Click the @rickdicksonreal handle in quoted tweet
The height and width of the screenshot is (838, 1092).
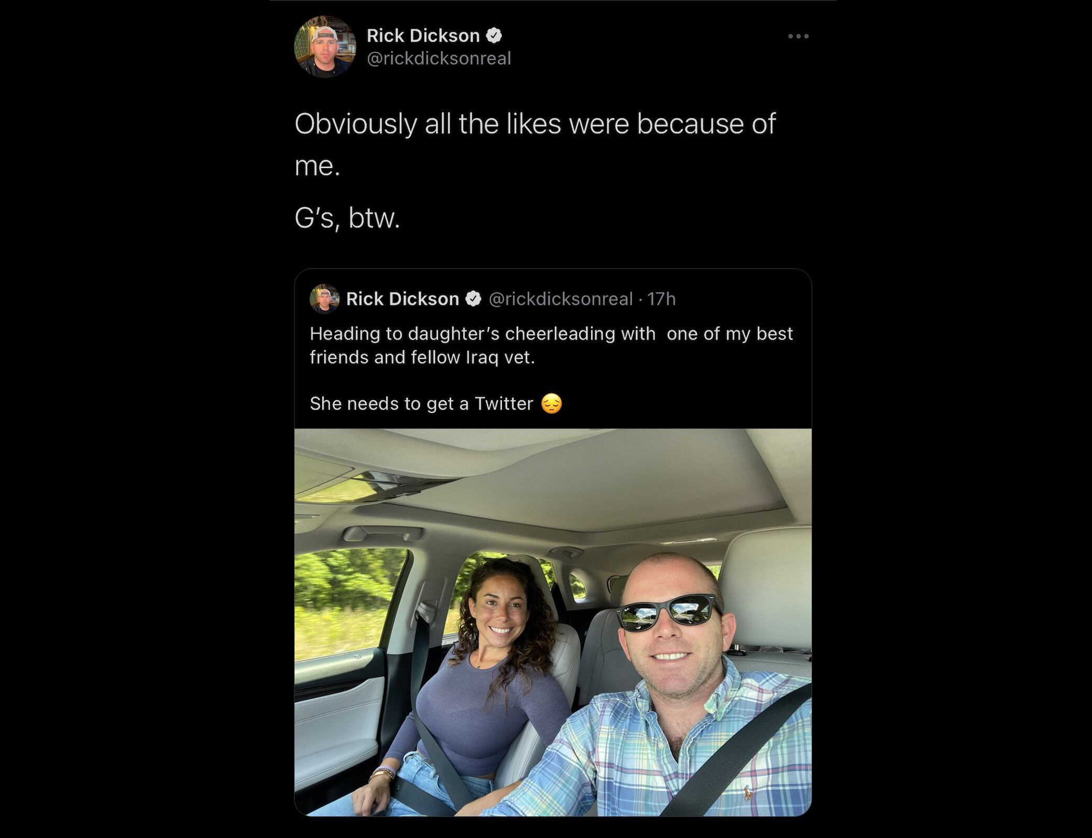(560, 299)
